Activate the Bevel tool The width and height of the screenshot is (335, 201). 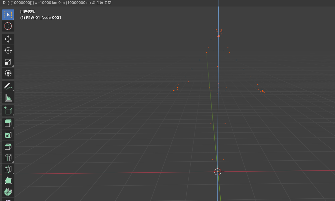click(8, 146)
